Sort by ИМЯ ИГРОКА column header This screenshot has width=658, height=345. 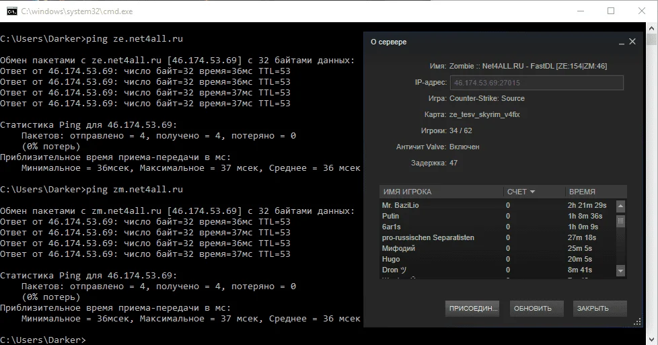(441, 192)
